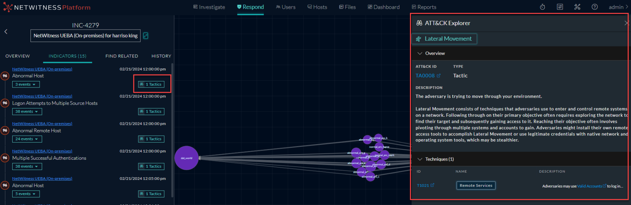Open the help question mark icon
The width and height of the screenshot is (631, 205).
coord(594,7)
